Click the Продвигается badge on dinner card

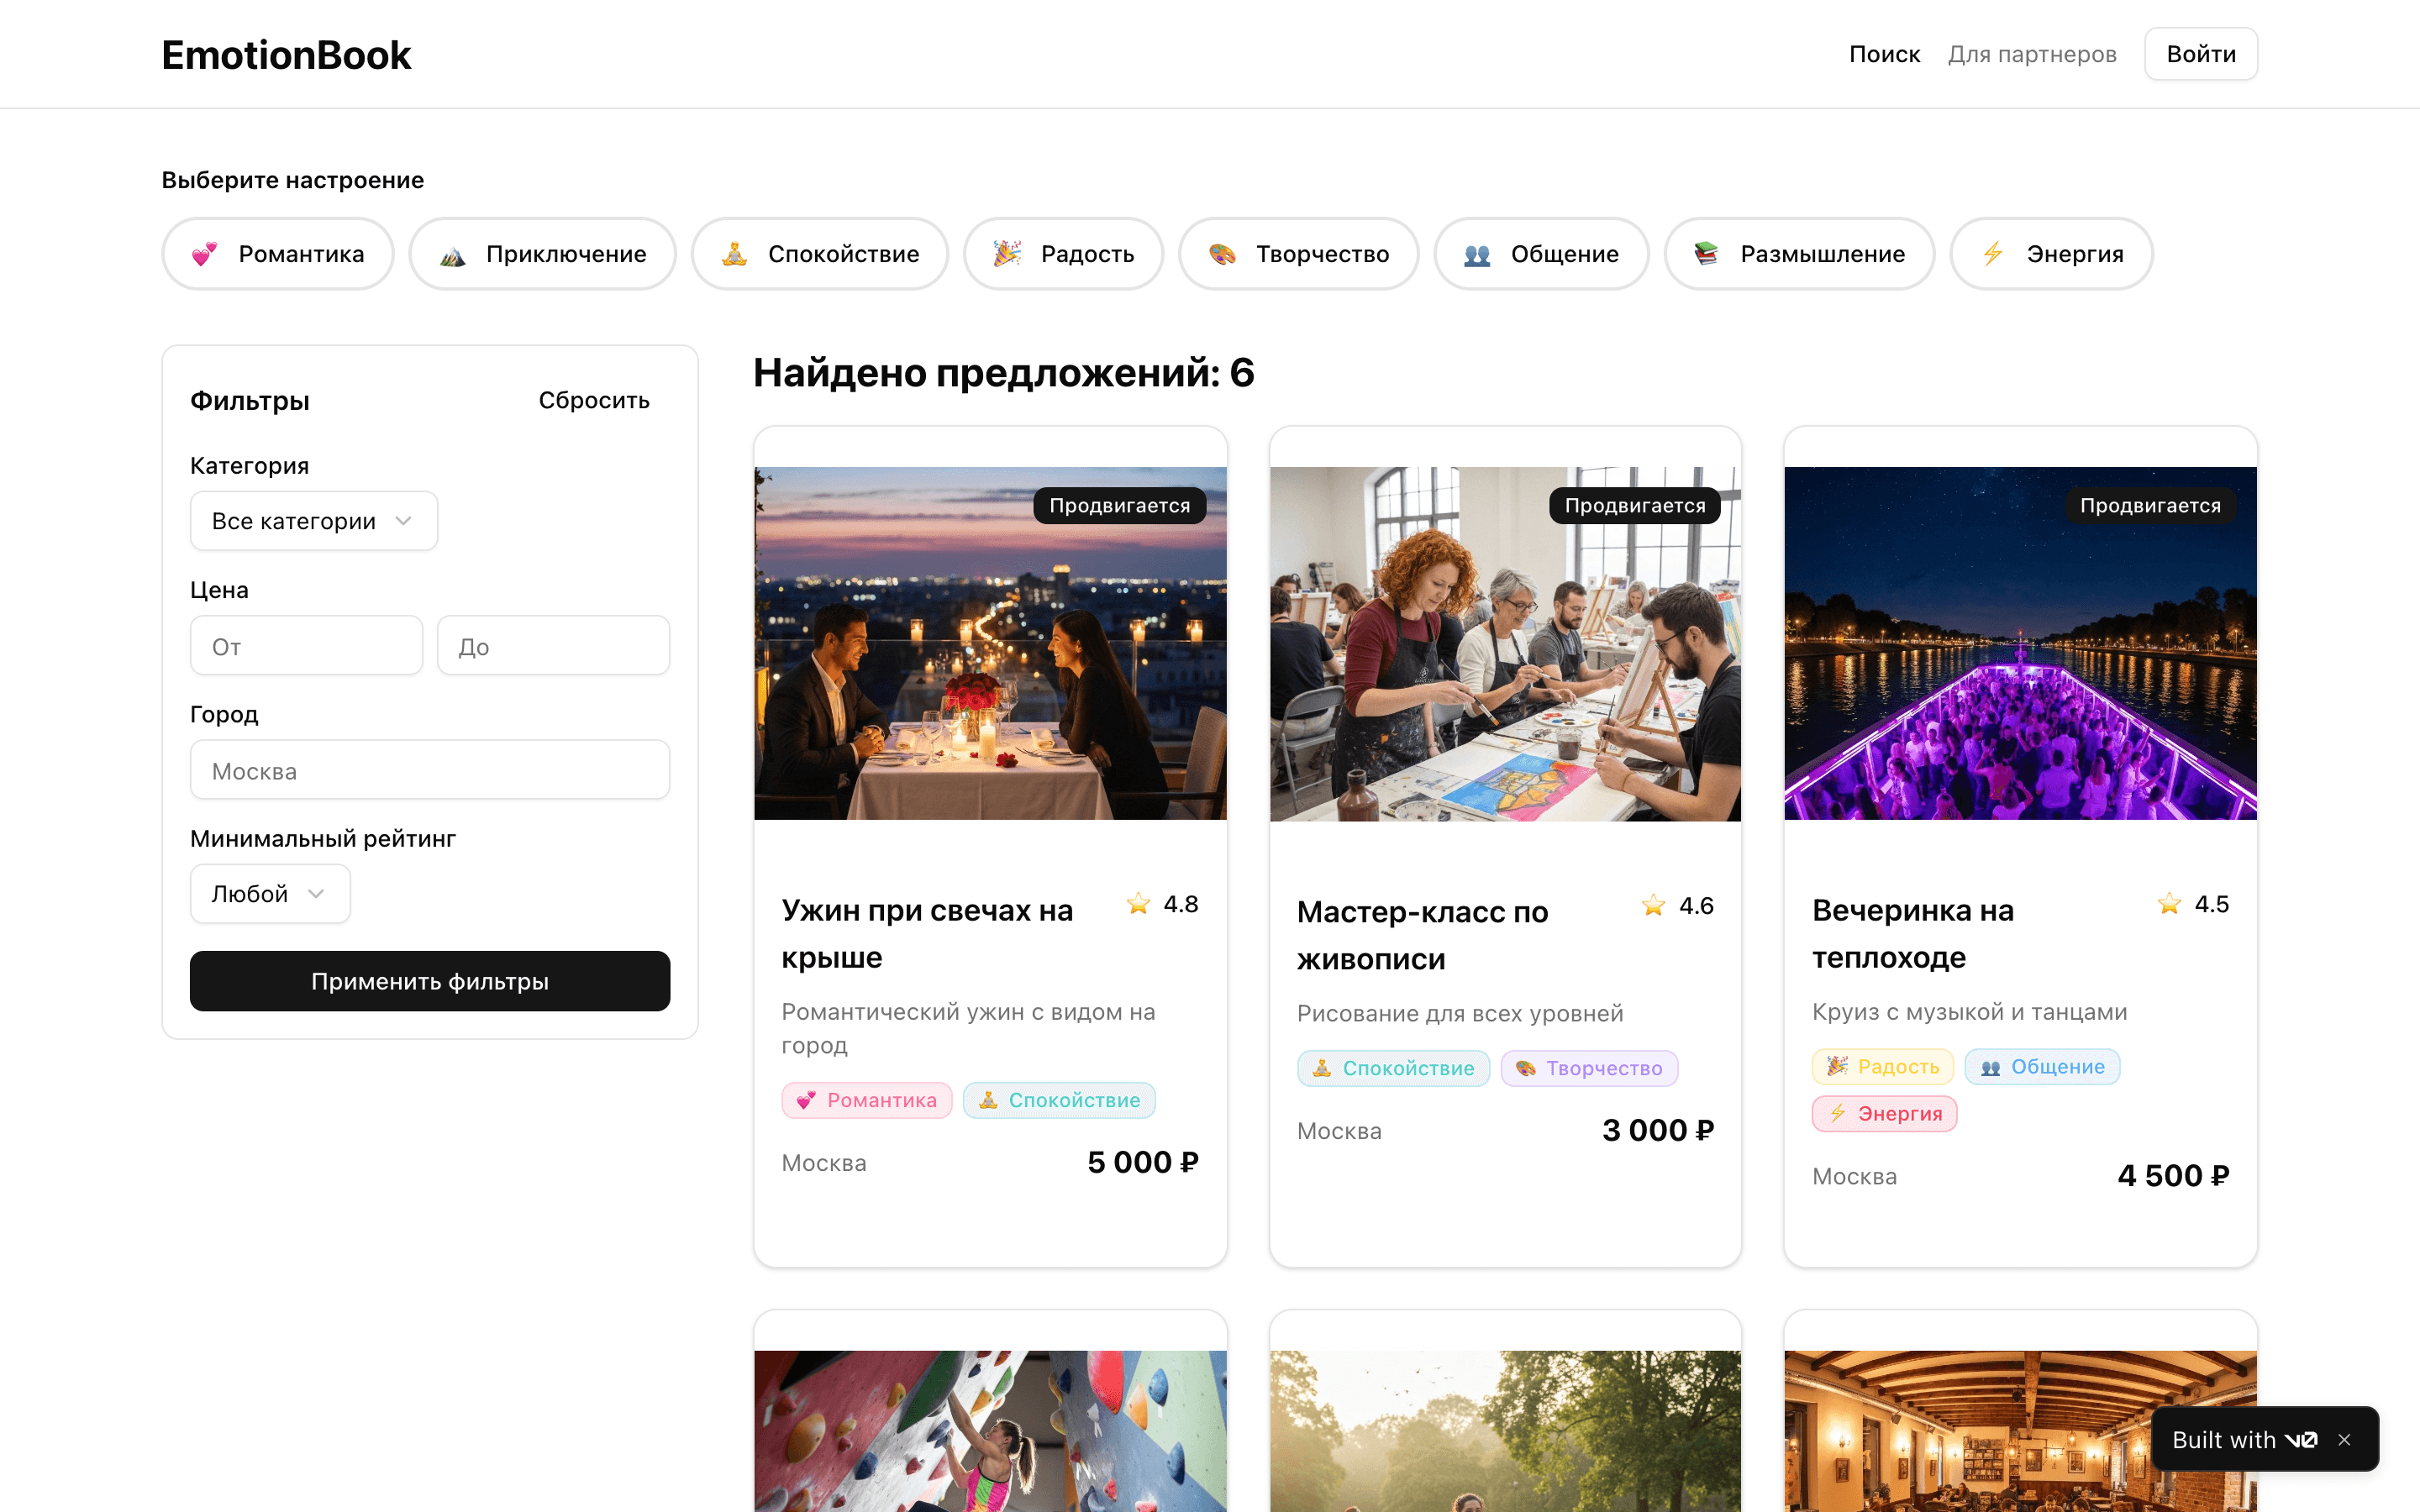click(x=1119, y=505)
